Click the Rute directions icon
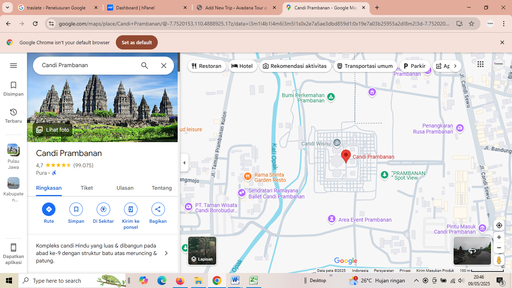This screenshot has width=512, height=288. tap(49, 209)
